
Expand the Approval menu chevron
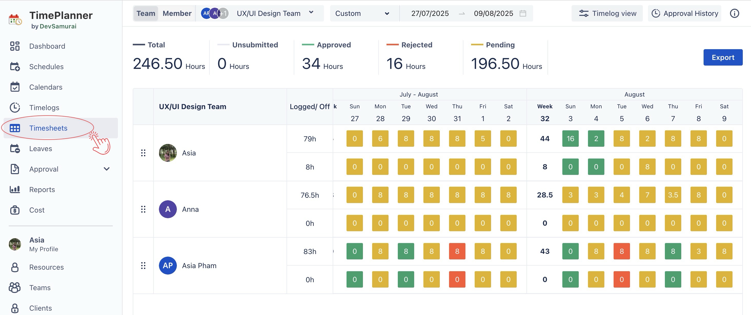(107, 169)
